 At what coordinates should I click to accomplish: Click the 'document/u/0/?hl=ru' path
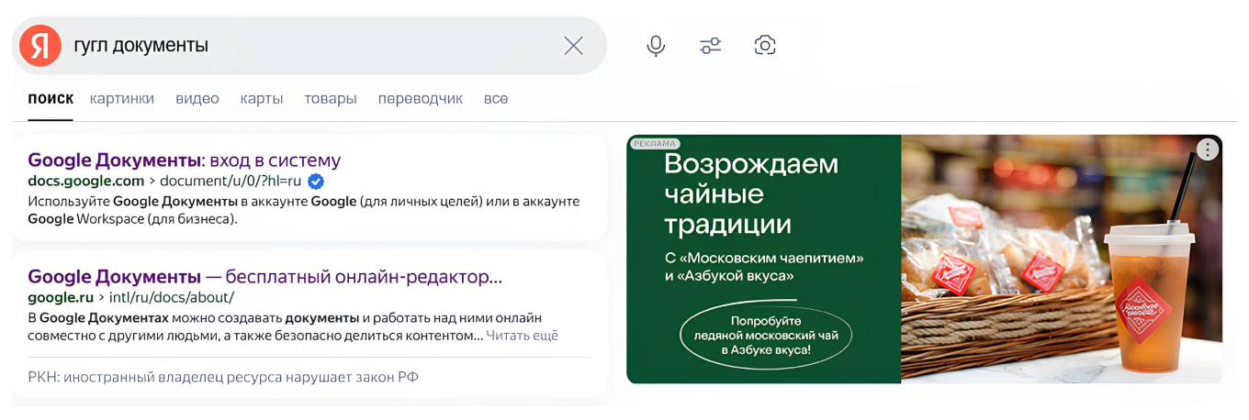[x=231, y=181]
